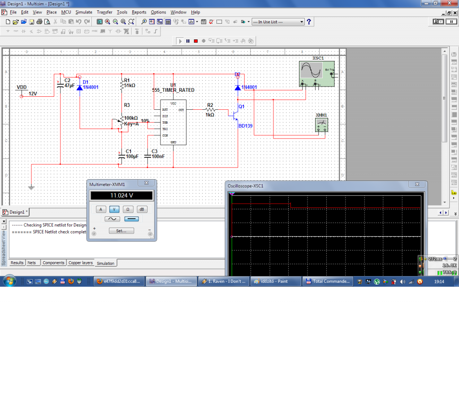
Task: Zoom out of the schematic
Action: point(115,22)
